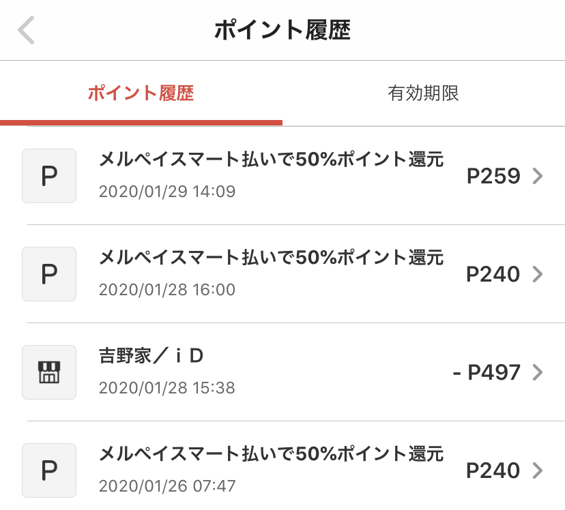Expand chevron next to - P497
The height and width of the screenshot is (510, 565).
click(538, 372)
